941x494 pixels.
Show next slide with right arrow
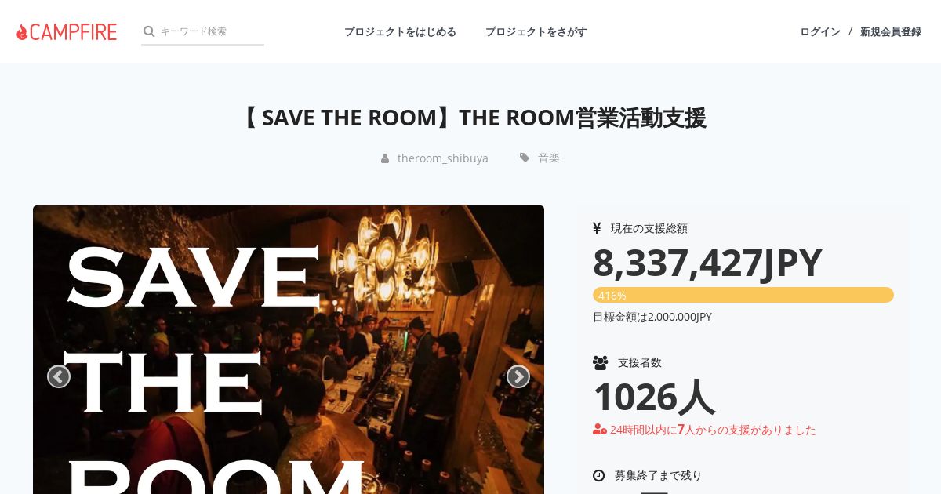click(518, 376)
